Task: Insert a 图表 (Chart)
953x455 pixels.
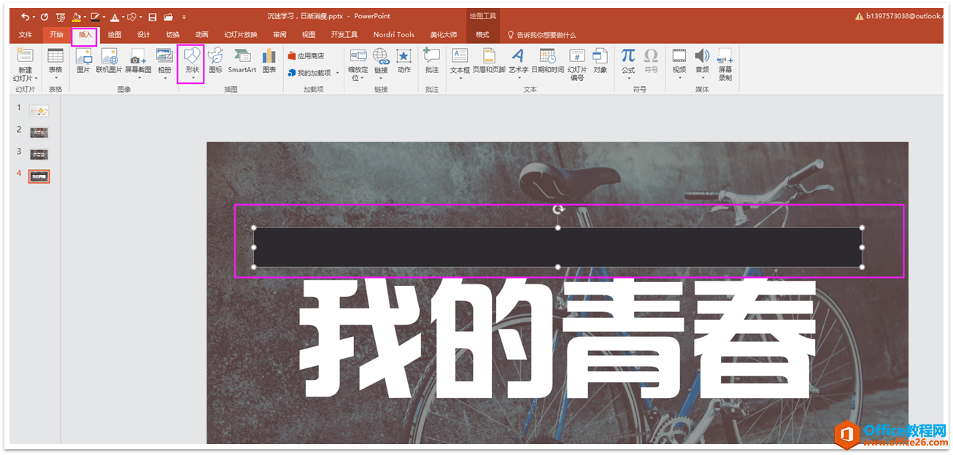Action: (x=269, y=62)
